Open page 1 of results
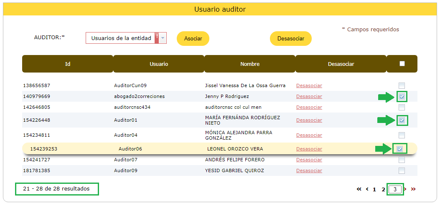Viewport: 440px width, 203px height. point(375,189)
